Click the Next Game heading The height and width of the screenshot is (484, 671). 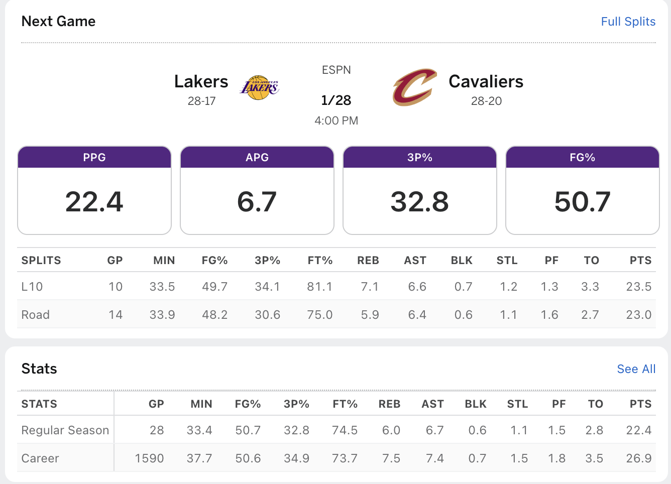(58, 21)
